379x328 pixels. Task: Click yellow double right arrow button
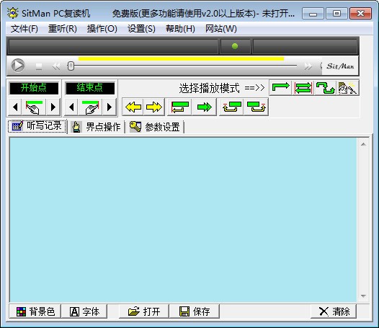(154, 107)
